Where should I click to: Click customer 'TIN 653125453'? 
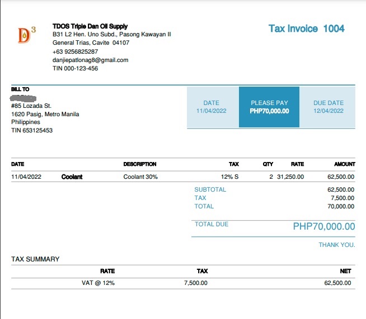[32, 131]
